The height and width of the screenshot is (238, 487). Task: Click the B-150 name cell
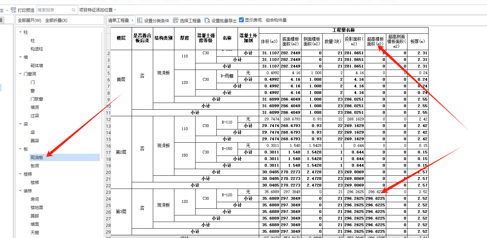tap(227, 149)
